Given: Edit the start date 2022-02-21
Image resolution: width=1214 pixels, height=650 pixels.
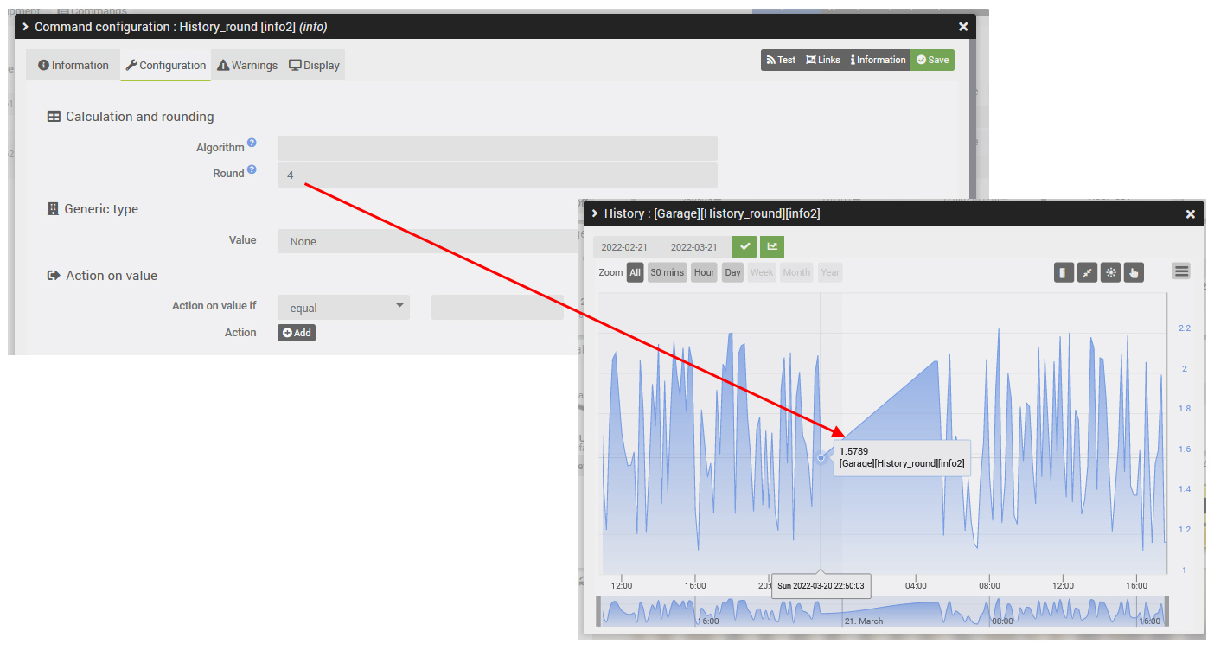Looking at the screenshot, I should point(625,247).
